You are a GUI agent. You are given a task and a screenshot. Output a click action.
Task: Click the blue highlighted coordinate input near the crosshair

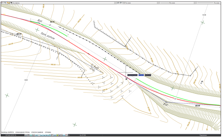[141, 75]
